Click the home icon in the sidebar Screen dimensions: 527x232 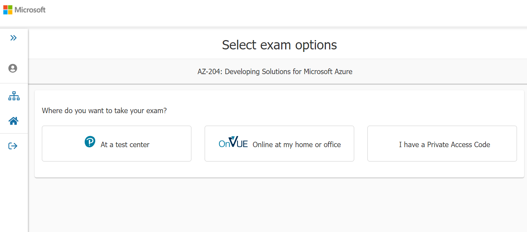click(14, 120)
